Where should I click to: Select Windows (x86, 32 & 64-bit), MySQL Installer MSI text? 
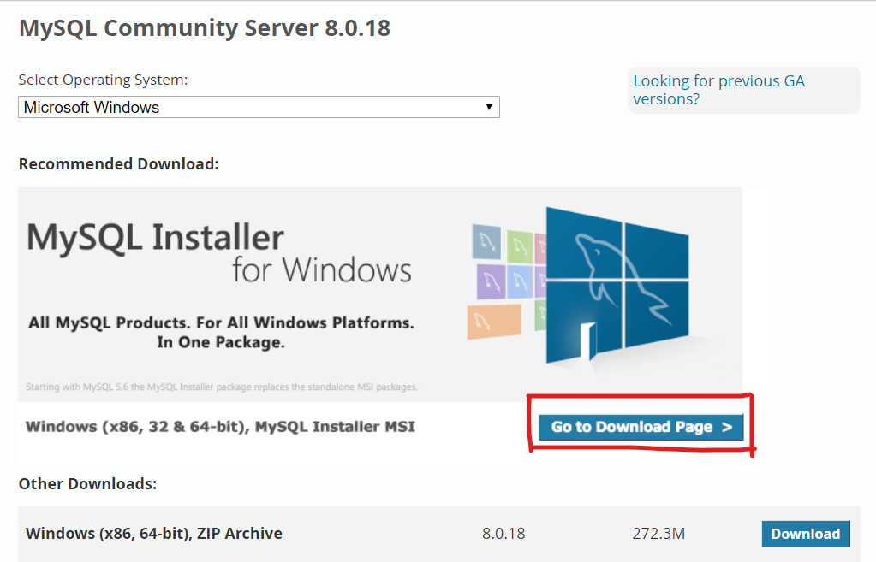(220, 427)
